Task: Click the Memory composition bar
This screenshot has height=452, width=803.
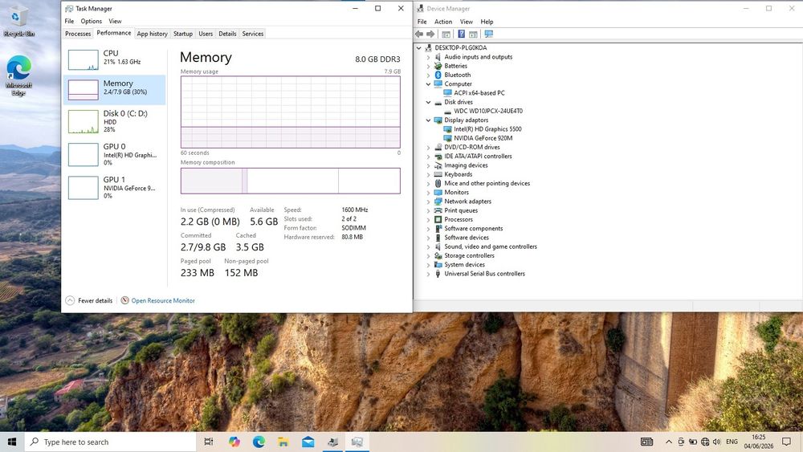Action: 291,181
